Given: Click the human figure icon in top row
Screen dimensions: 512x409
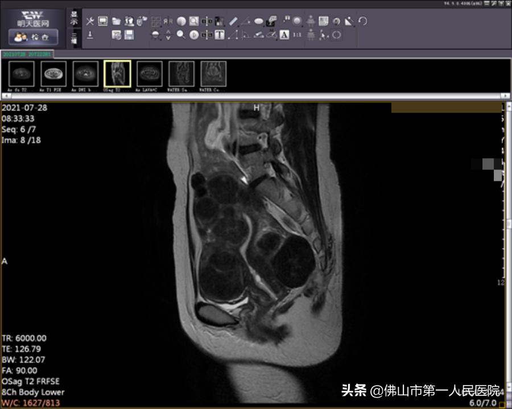Looking at the screenshot, I should coord(311,22).
